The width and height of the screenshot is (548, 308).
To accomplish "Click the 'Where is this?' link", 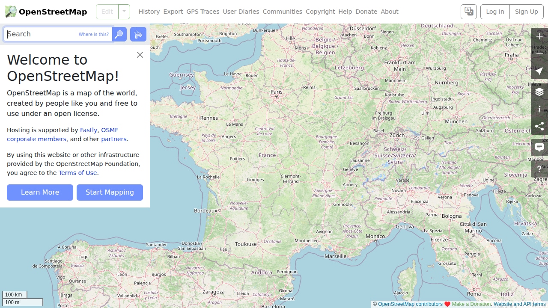I will click(94, 34).
